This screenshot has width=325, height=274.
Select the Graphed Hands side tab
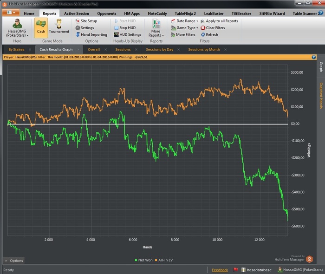(x=321, y=96)
